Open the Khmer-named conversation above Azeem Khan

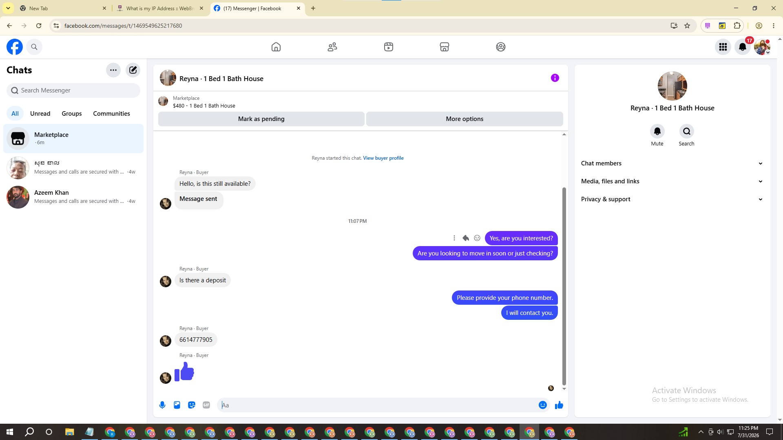[73, 168]
